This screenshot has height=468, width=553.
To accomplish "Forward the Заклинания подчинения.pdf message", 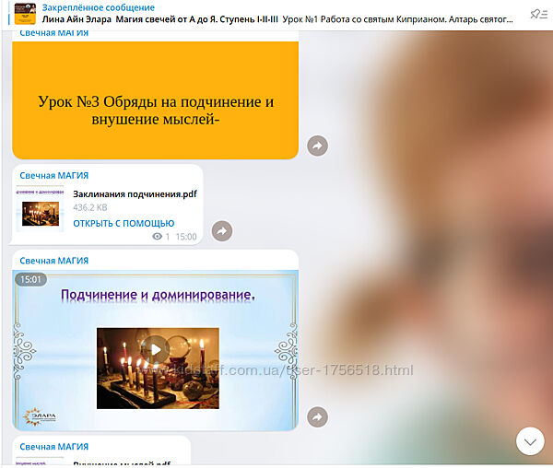I will tap(222, 231).
